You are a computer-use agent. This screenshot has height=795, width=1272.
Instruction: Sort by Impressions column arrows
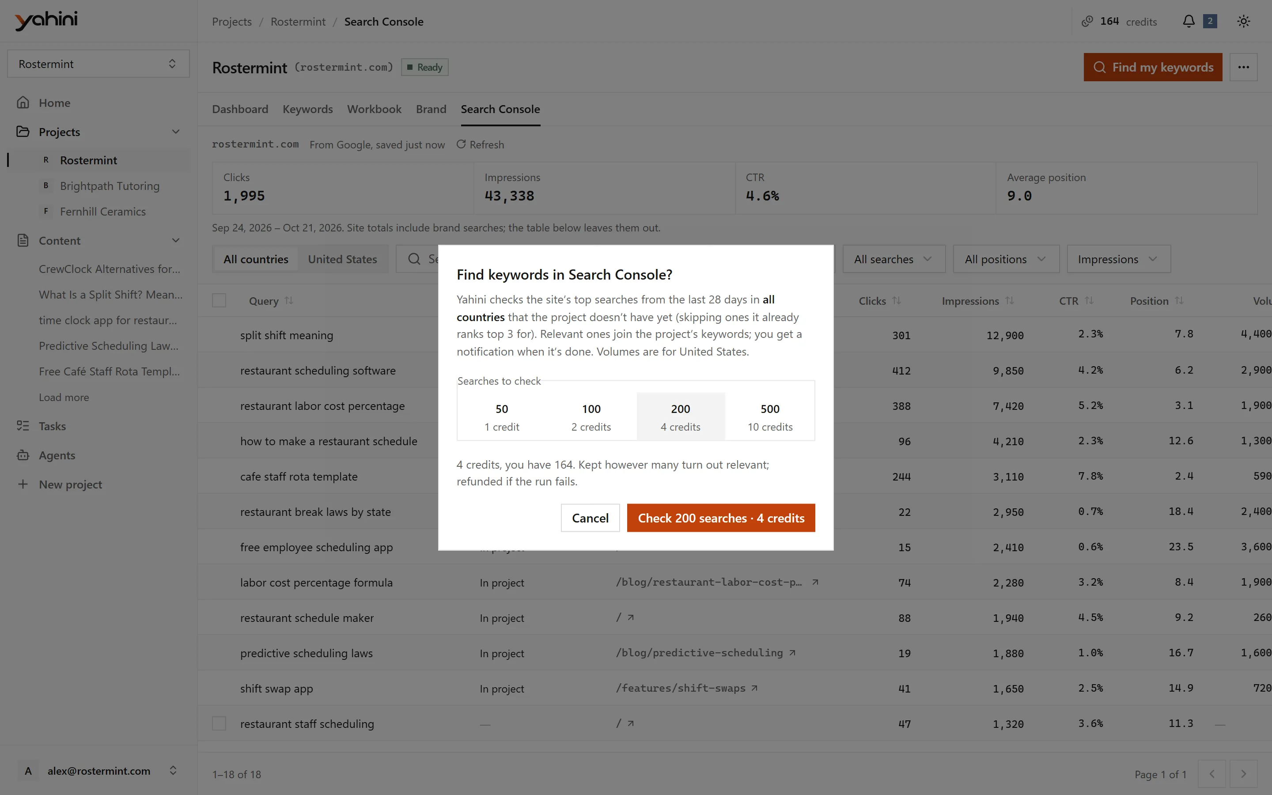coord(1009,301)
